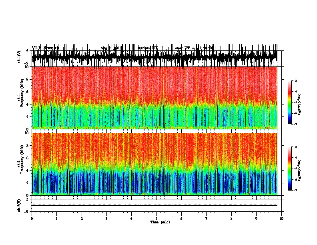This screenshot has height=245, width=317.
Task: Click the 1 minute tick label
Action: click(x=56, y=219)
